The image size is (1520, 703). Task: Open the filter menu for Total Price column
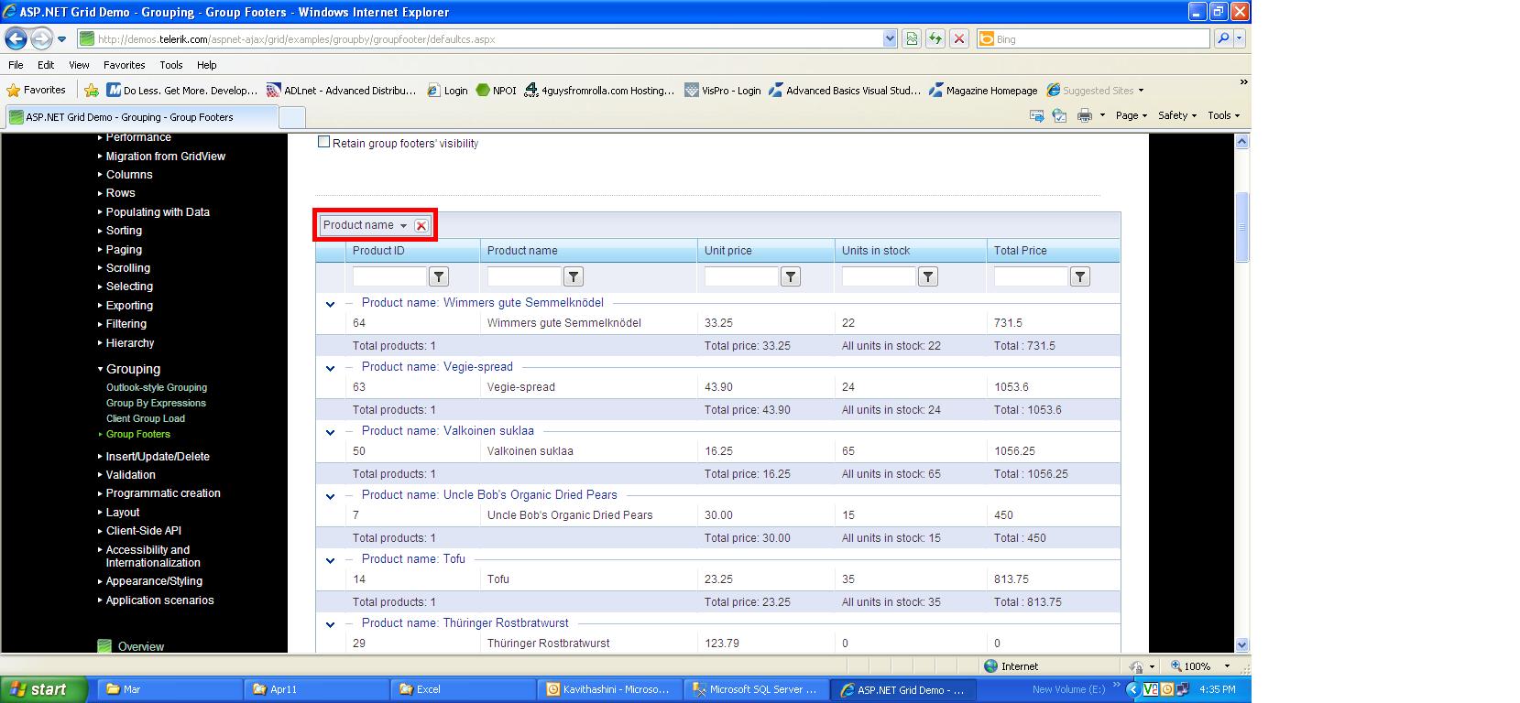click(x=1080, y=276)
